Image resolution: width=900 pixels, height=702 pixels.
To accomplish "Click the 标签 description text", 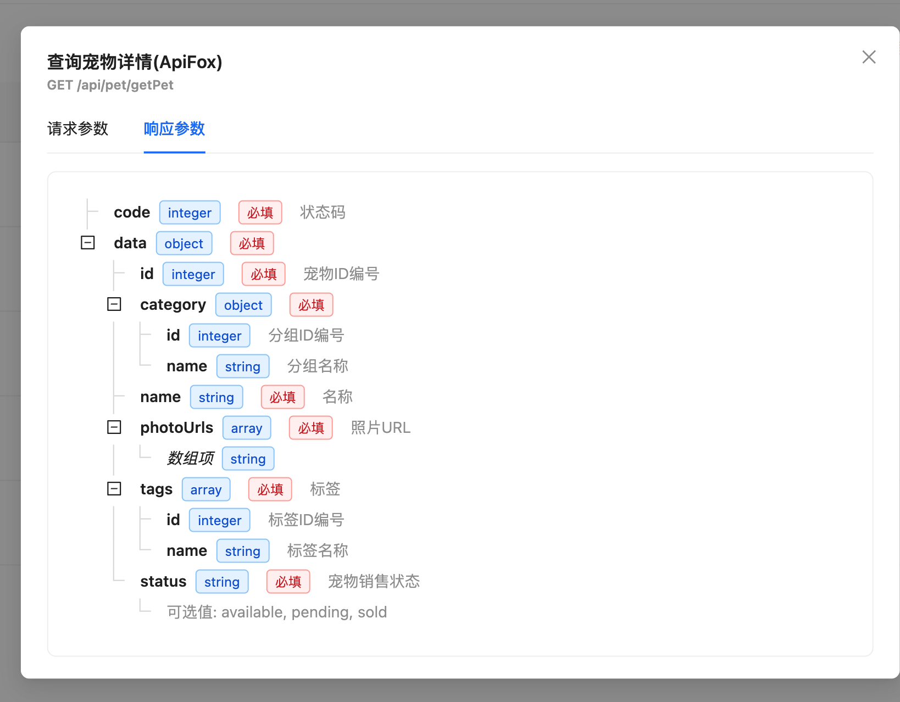I will point(325,489).
